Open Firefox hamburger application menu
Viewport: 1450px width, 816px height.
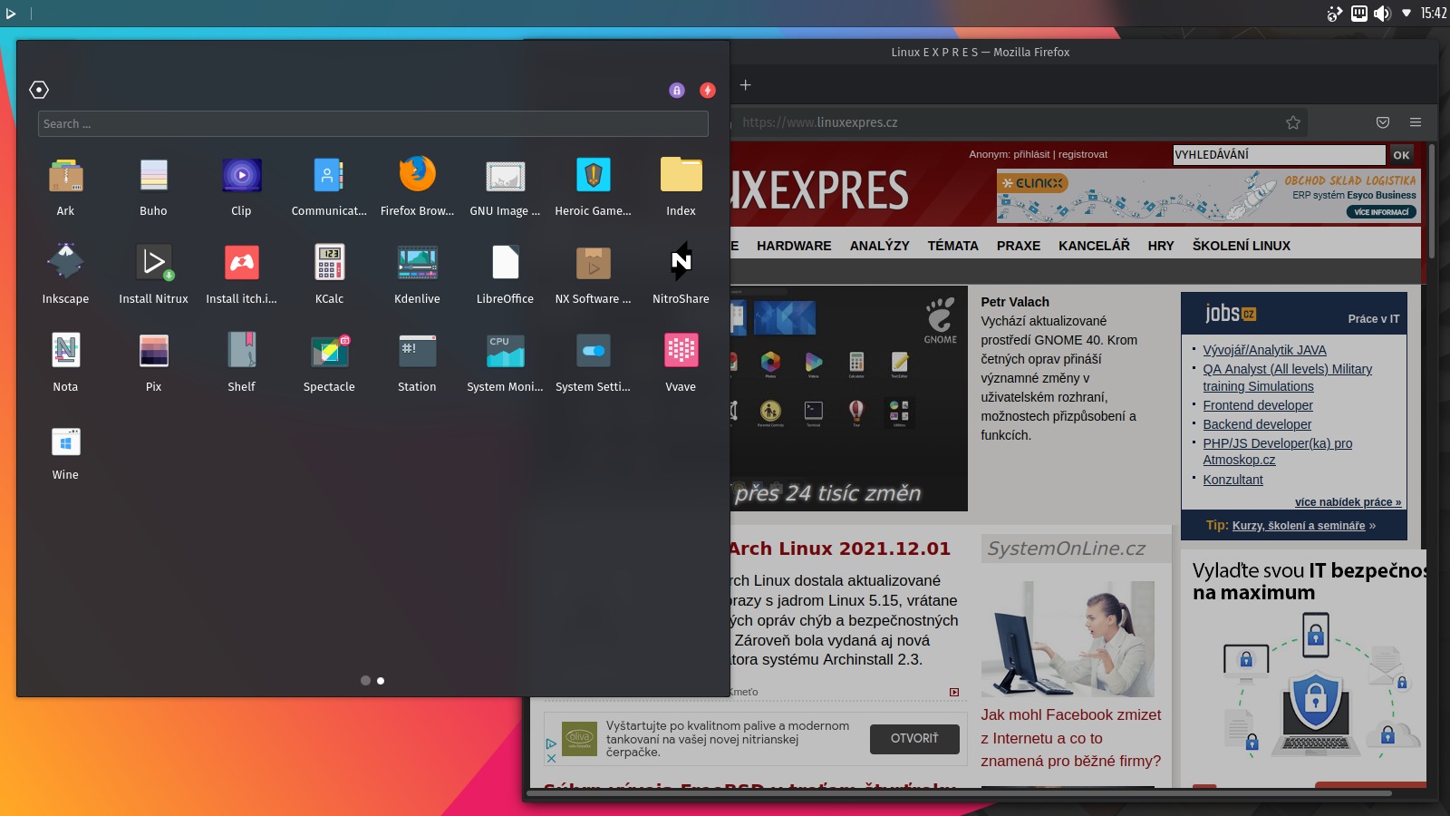[1416, 122]
